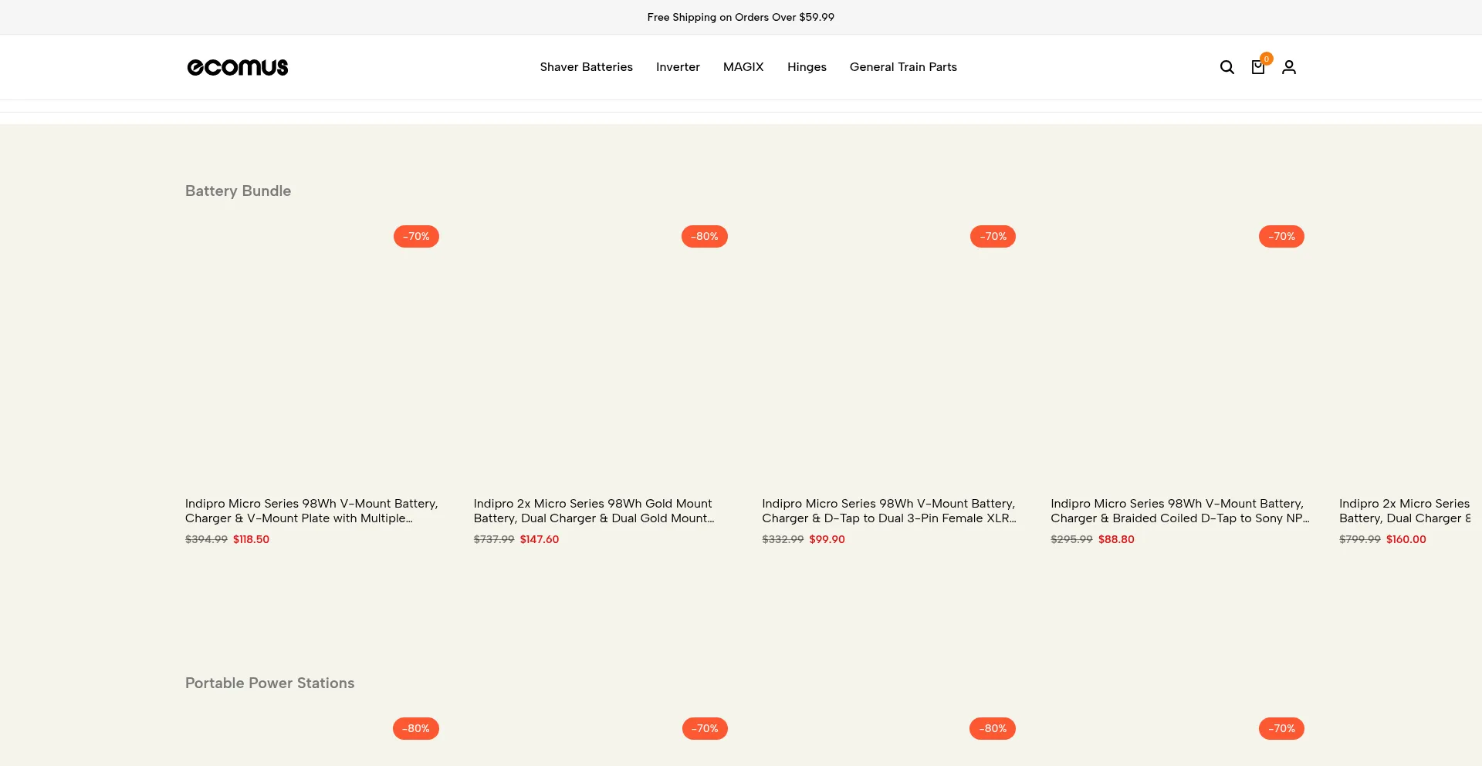The image size is (1482, 766).
Task: Open the partially visible $160.00 product
Action: click(x=1404, y=511)
